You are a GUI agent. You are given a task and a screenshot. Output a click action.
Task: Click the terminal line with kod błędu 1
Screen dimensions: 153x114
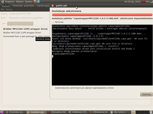click(94, 49)
